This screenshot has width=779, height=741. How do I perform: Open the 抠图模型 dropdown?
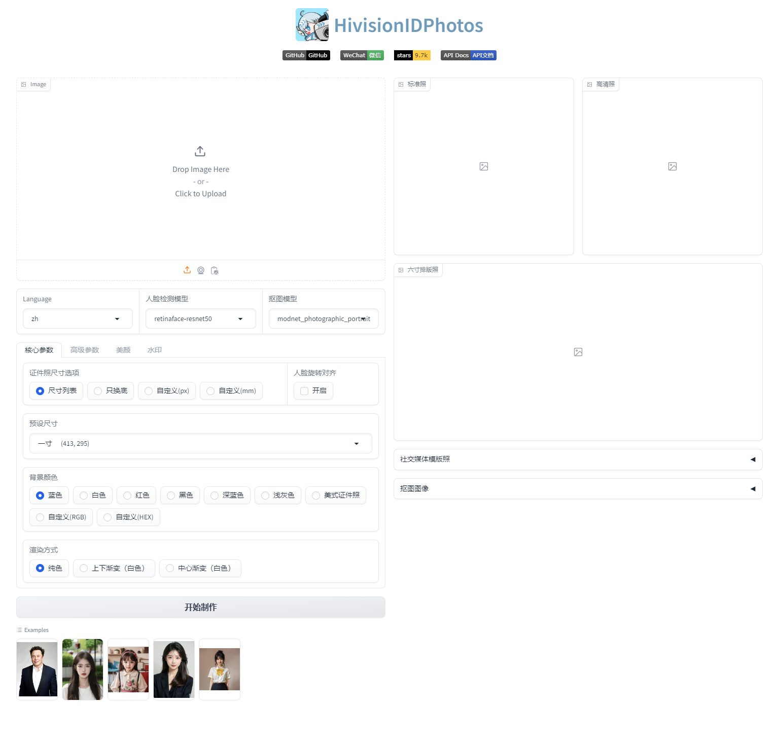(x=324, y=319)
